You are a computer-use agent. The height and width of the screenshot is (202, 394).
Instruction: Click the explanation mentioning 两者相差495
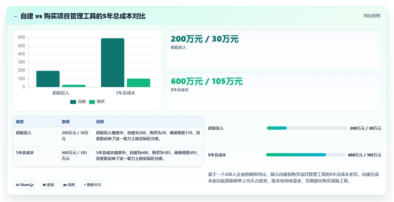tap(147, 155)
